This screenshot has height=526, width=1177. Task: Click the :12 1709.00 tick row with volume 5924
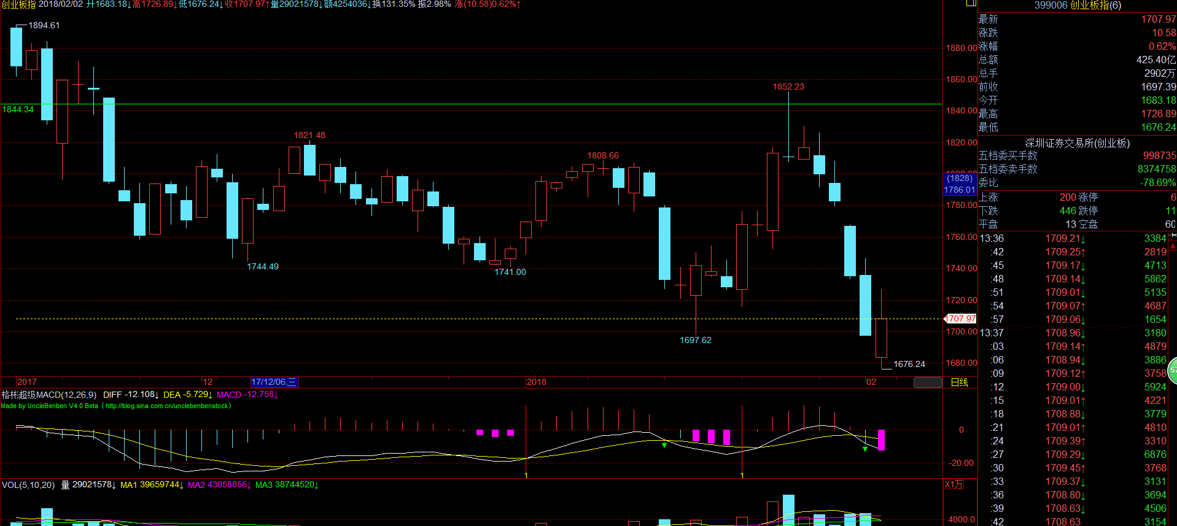1073,387
